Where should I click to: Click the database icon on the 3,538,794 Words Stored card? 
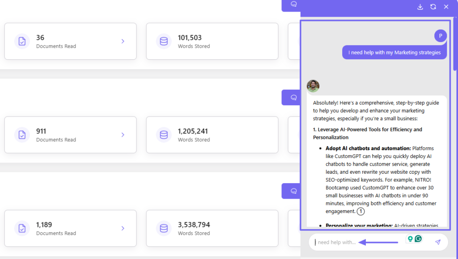tap(164, 228)
